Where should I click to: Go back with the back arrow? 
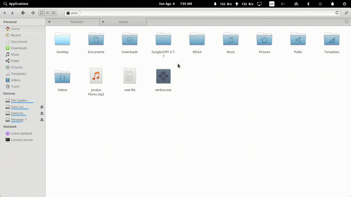(x=23, y=13)
